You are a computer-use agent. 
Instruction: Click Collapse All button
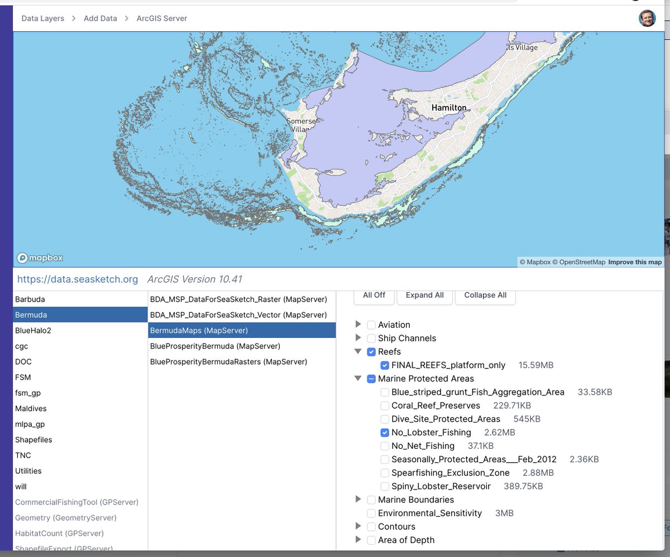(485, 296)
